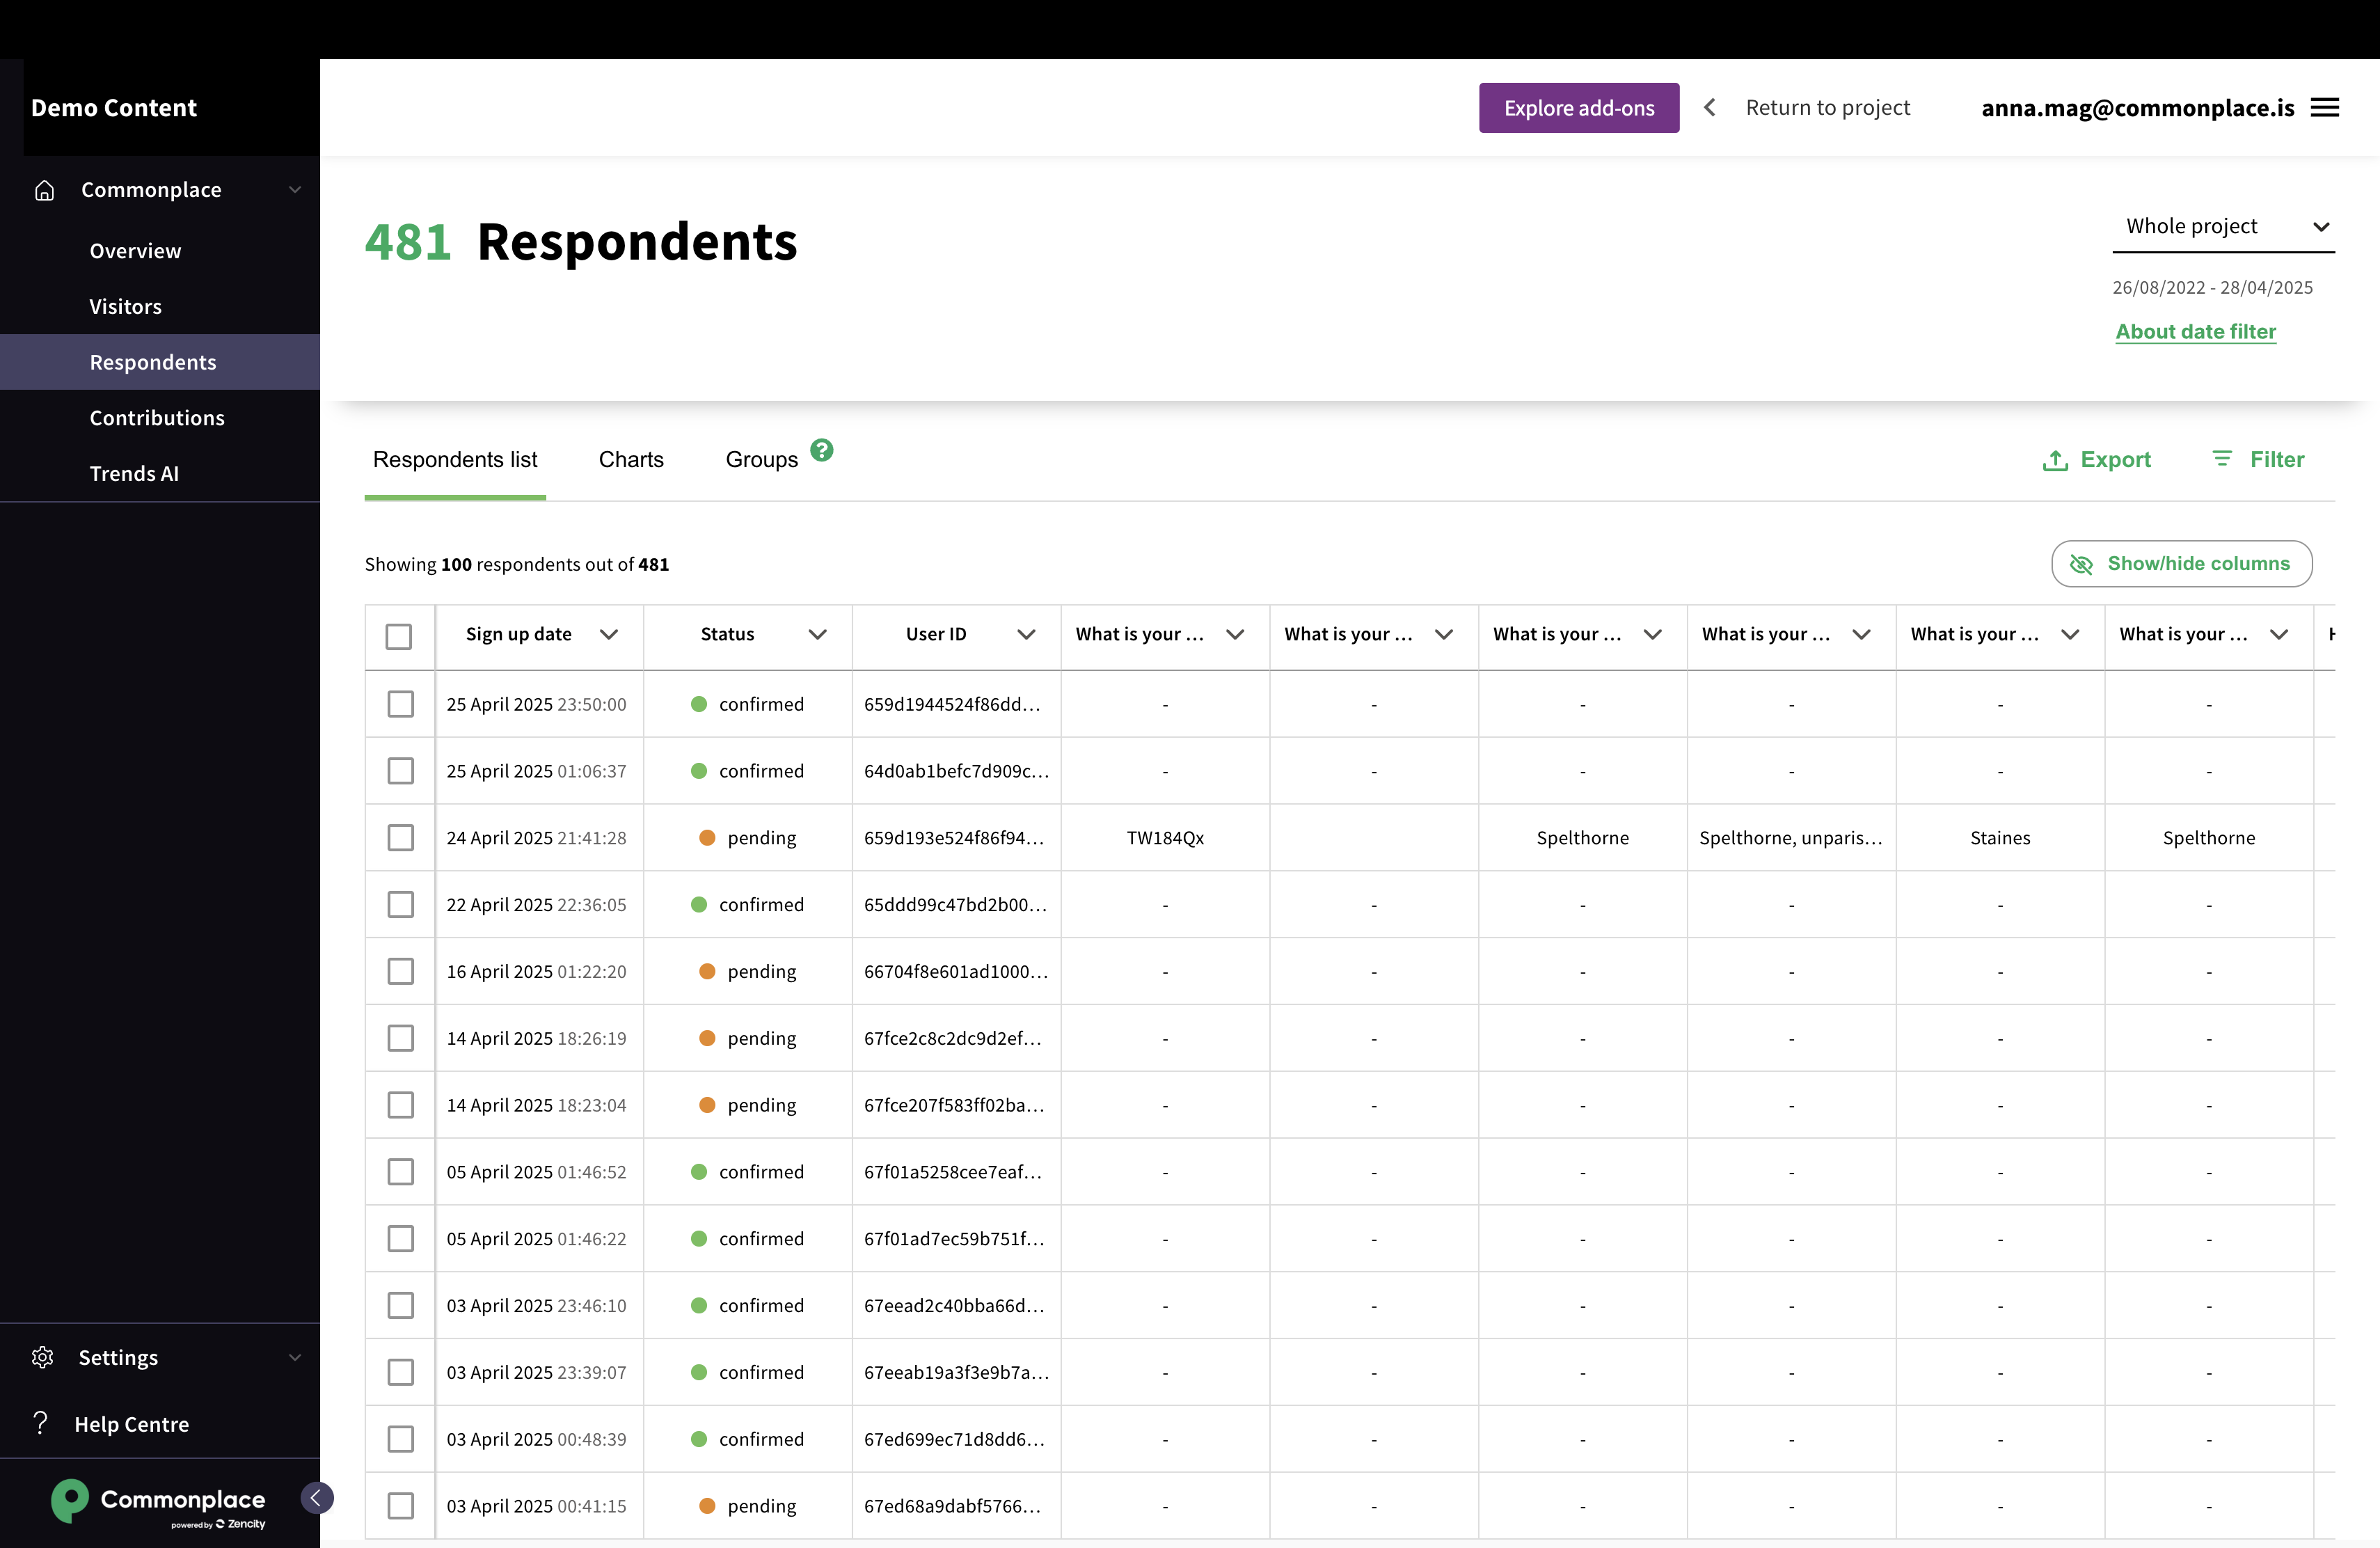Click the hamburger menu icon beside email

2324,108
